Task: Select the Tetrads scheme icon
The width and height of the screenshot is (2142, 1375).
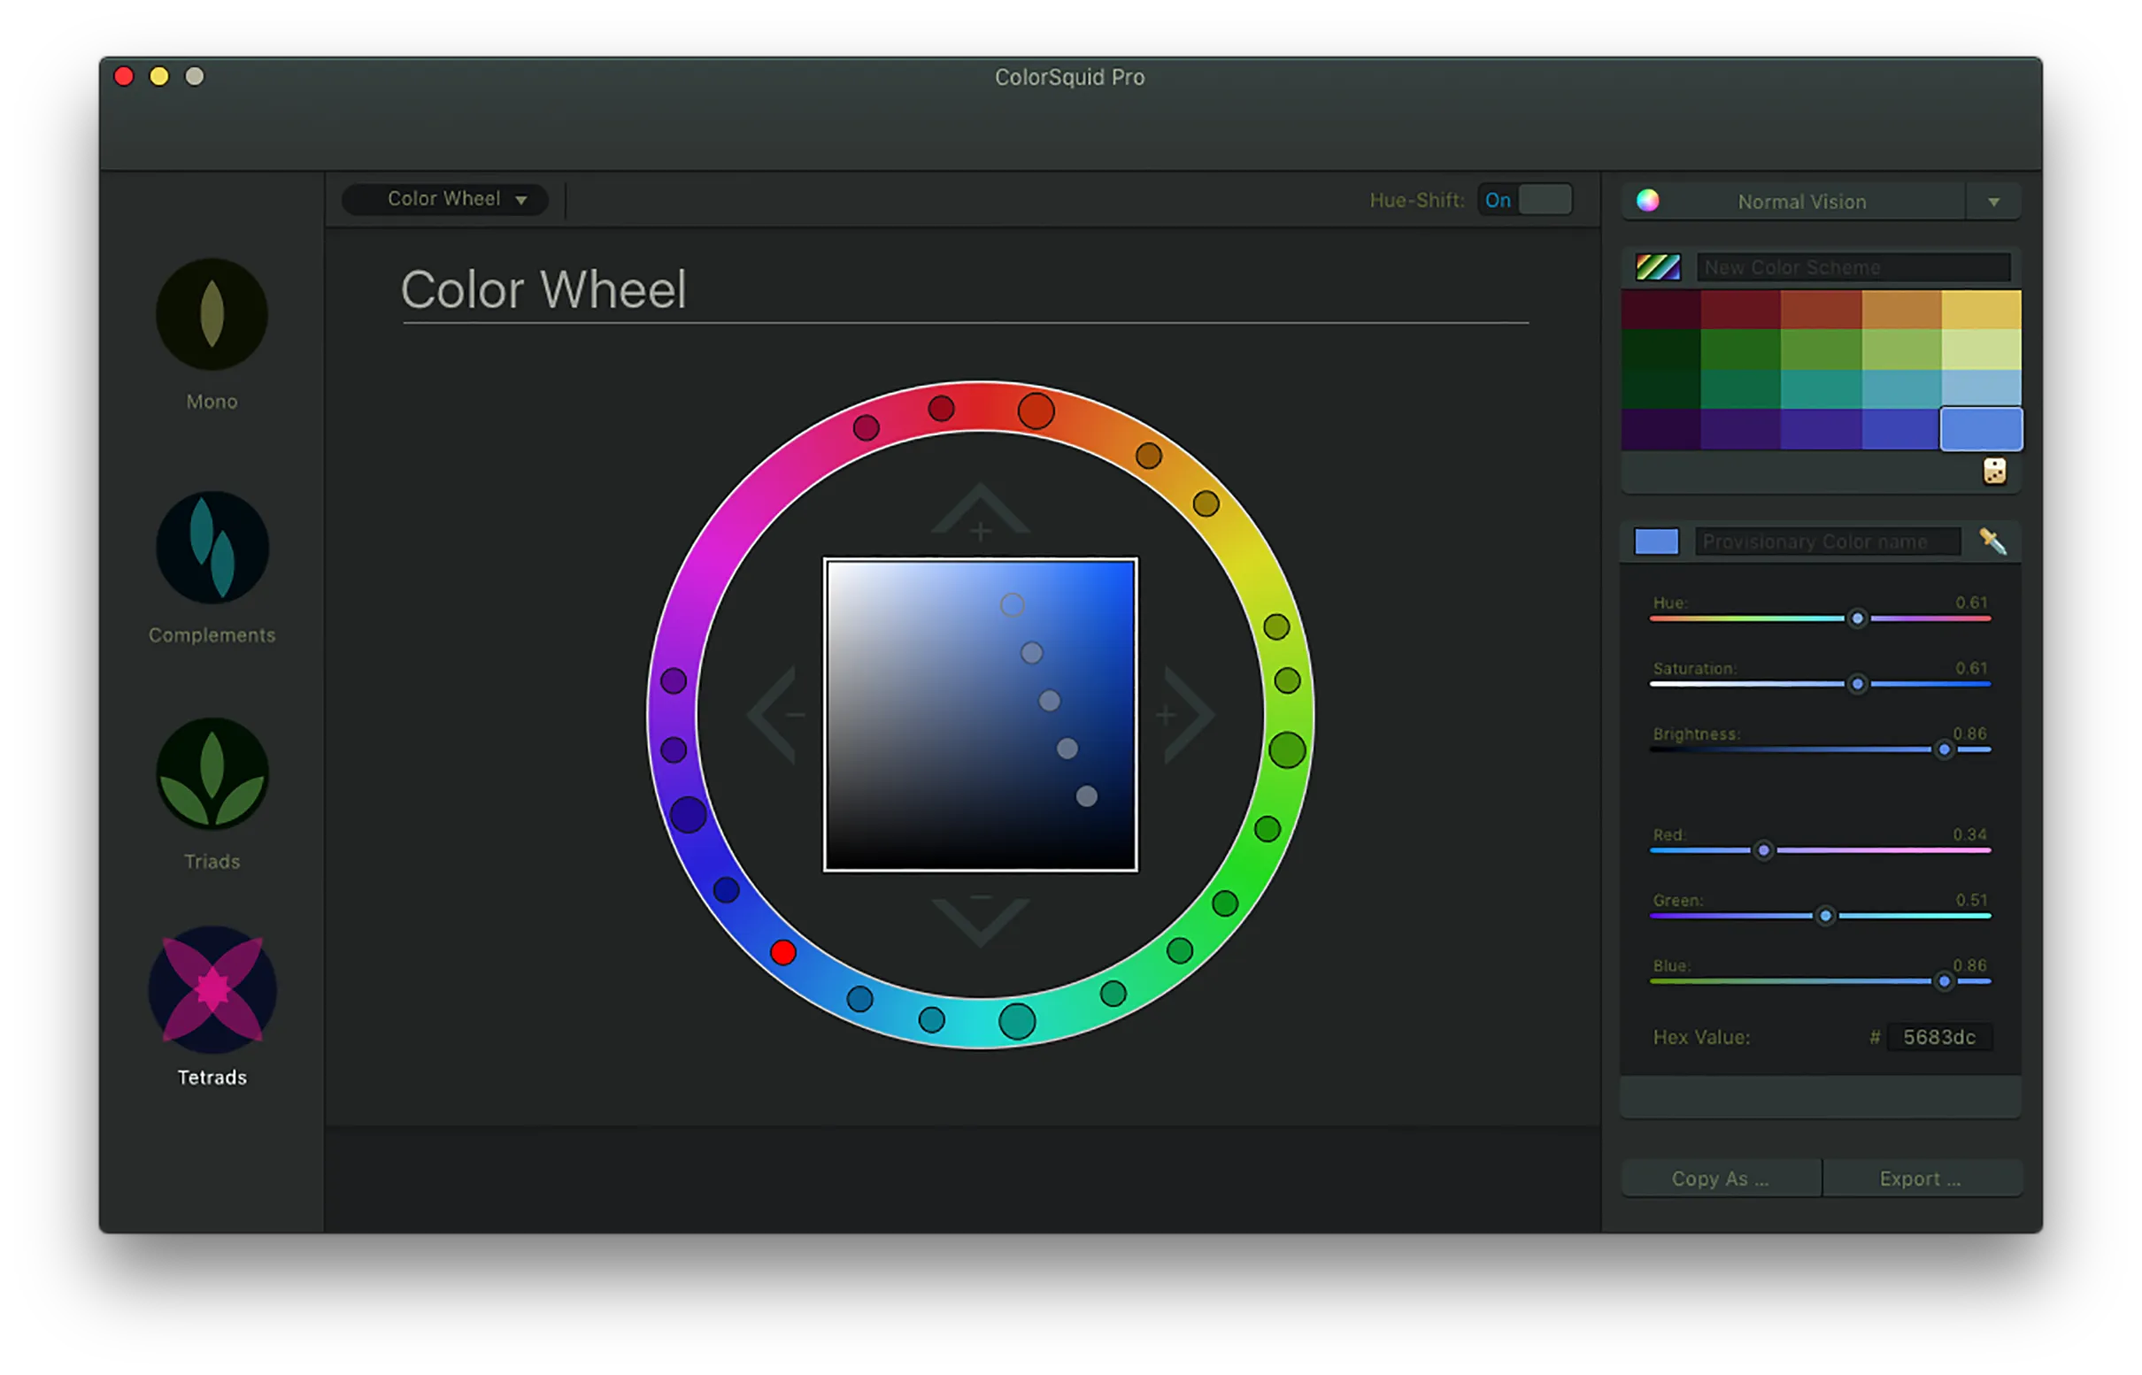Action: click(x=212, y=989)
